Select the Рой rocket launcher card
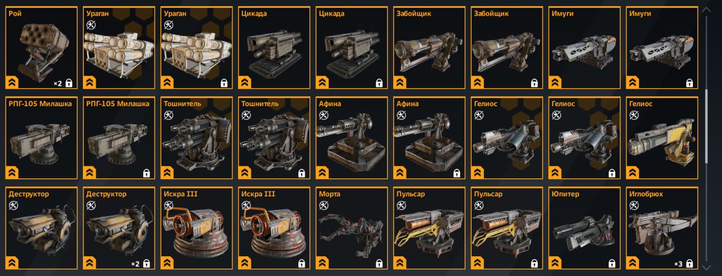Image resolution: width=722 pixels, height=276 pixels. (x=41, y=48)
